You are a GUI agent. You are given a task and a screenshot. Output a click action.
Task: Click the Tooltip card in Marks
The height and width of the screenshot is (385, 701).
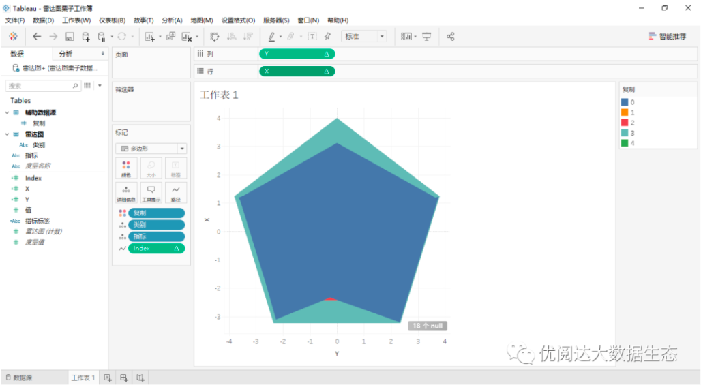click(151, 193)
